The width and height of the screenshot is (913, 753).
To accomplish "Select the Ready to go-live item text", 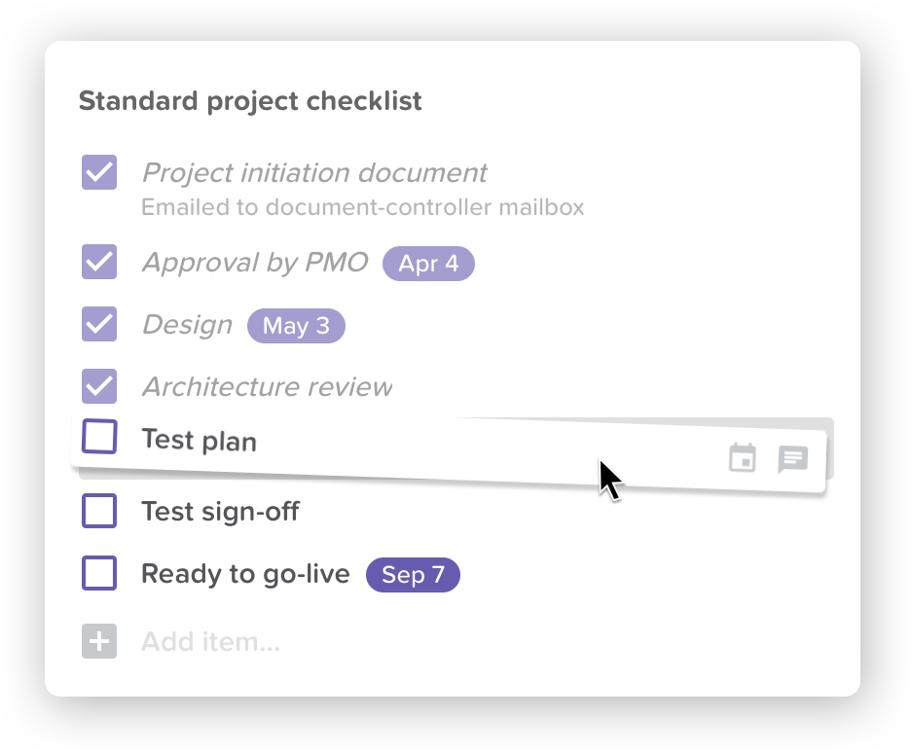I will tap(245, 574).
